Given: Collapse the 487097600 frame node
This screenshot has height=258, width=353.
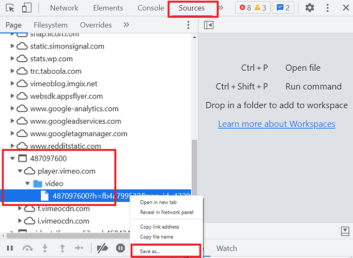Looking at the screenshot, I should click(x=12, y=158).
